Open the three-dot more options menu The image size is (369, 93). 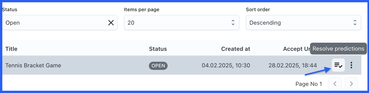[351, 65]
